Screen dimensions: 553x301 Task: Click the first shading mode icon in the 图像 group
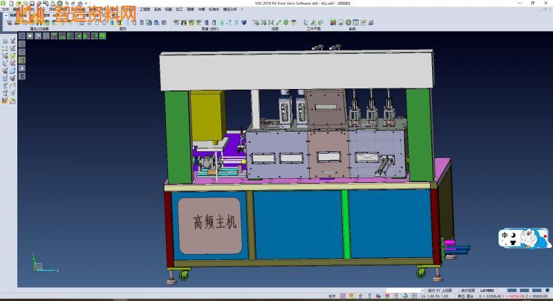click(176, 23)
